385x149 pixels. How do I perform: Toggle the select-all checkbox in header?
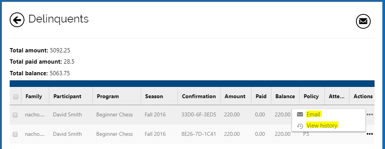[x=16, y=97]
